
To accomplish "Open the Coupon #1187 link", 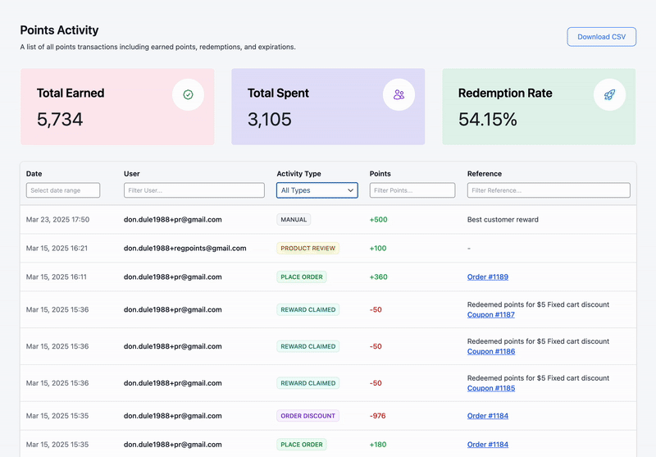I will (490, 315).
